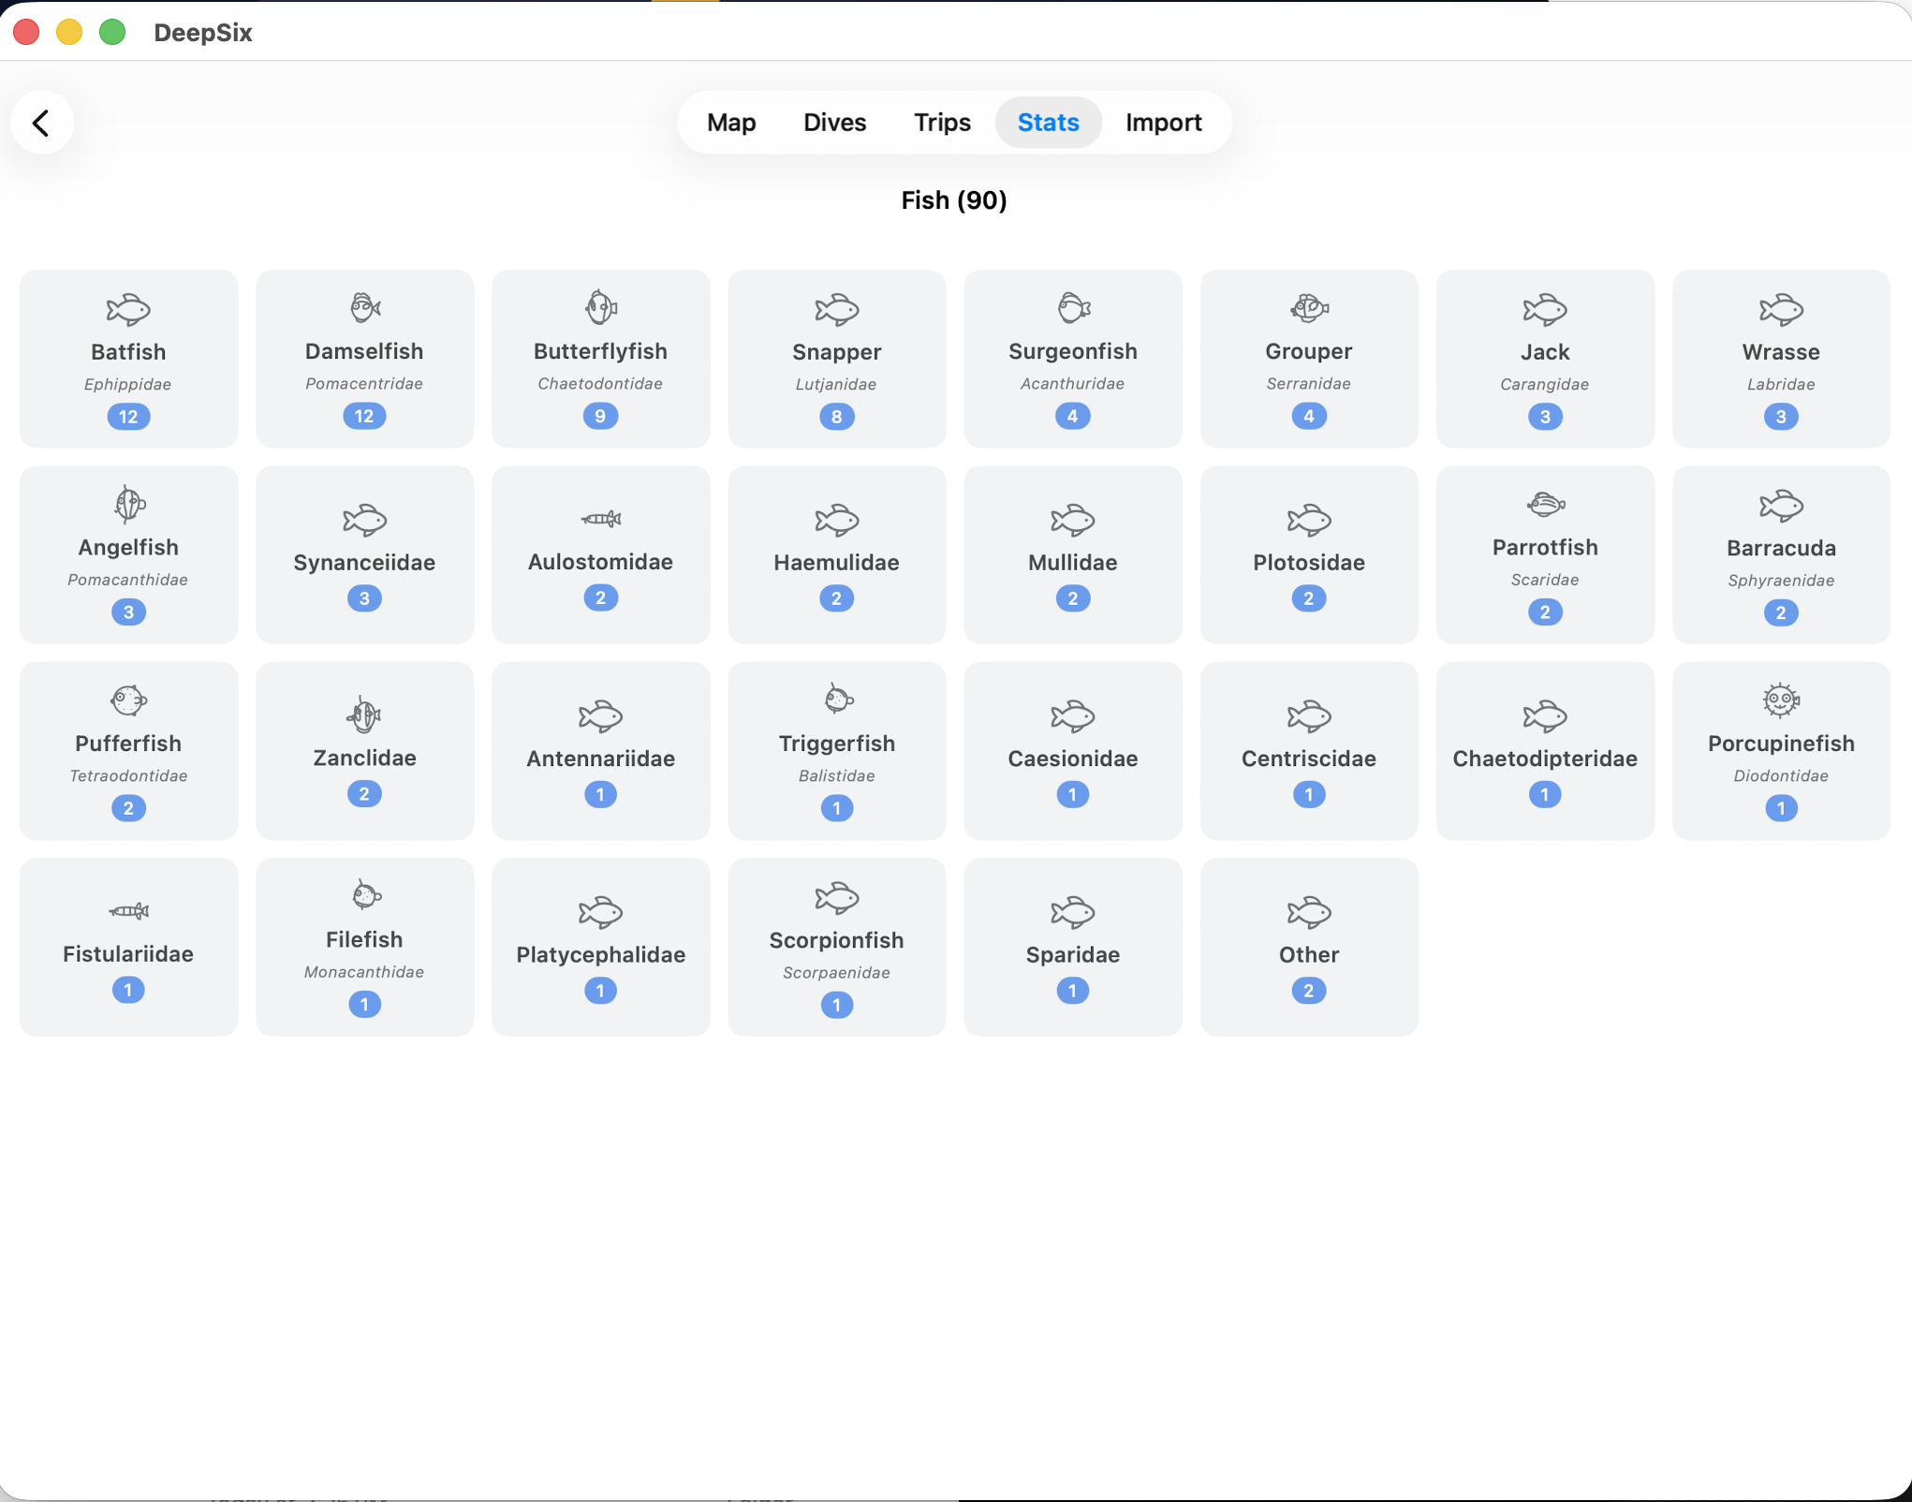
Task: Click the Zanclidae moorish idol icon
Action: click(x=364, y=714)
